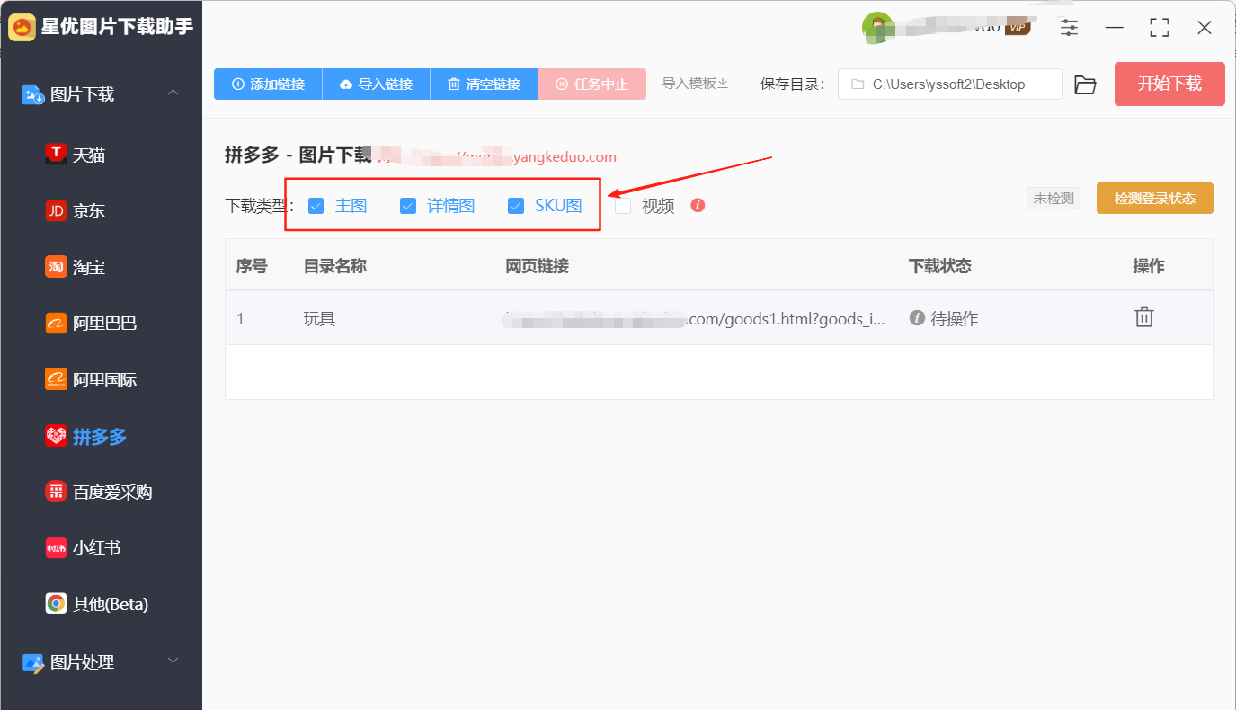Uncheck the SKU图 checkbox
The image size is (1236, 710).
point(516,206)
